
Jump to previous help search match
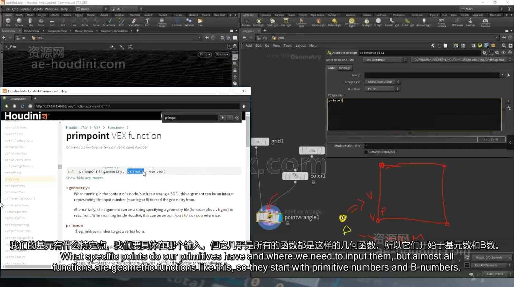coord(223,118)
